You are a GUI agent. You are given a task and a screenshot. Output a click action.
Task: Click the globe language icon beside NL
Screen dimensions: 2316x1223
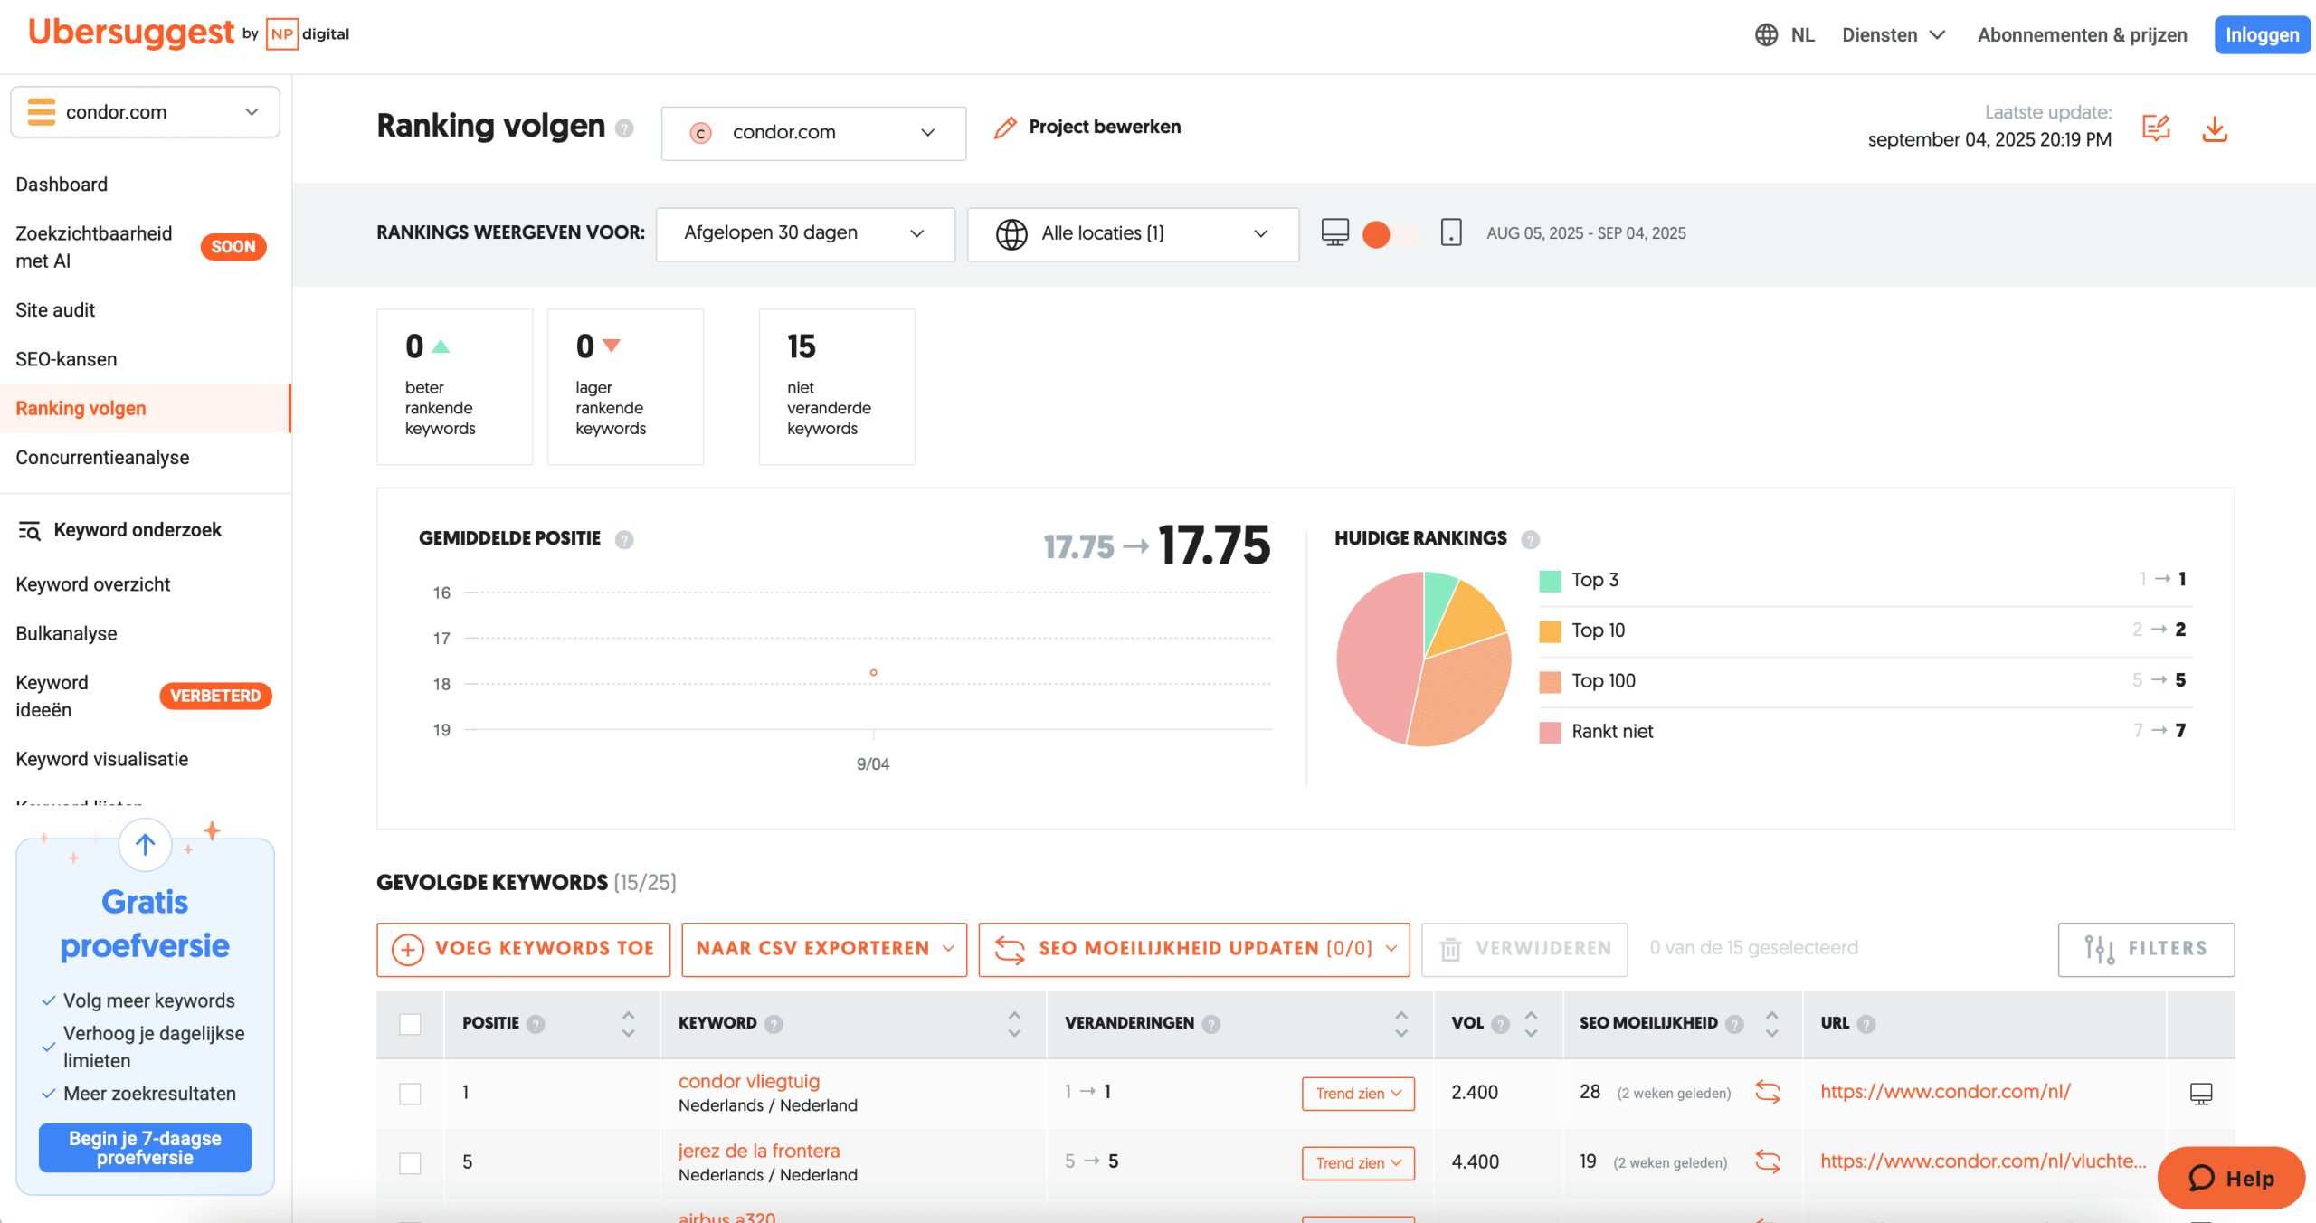point(1766,34)
